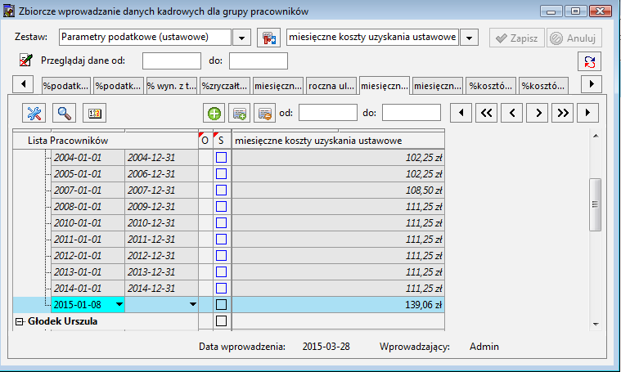Click the Przeglądaj dane od input field
This screenshot has height=372, width=621.
coord(172,61)
